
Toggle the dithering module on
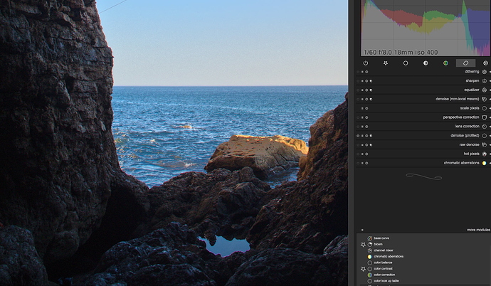pyautogui.click(x=358, y=72)
